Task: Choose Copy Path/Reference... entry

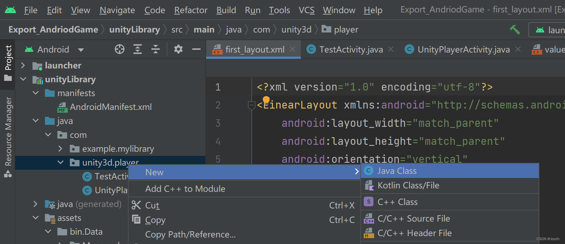Action: [244, 234]
